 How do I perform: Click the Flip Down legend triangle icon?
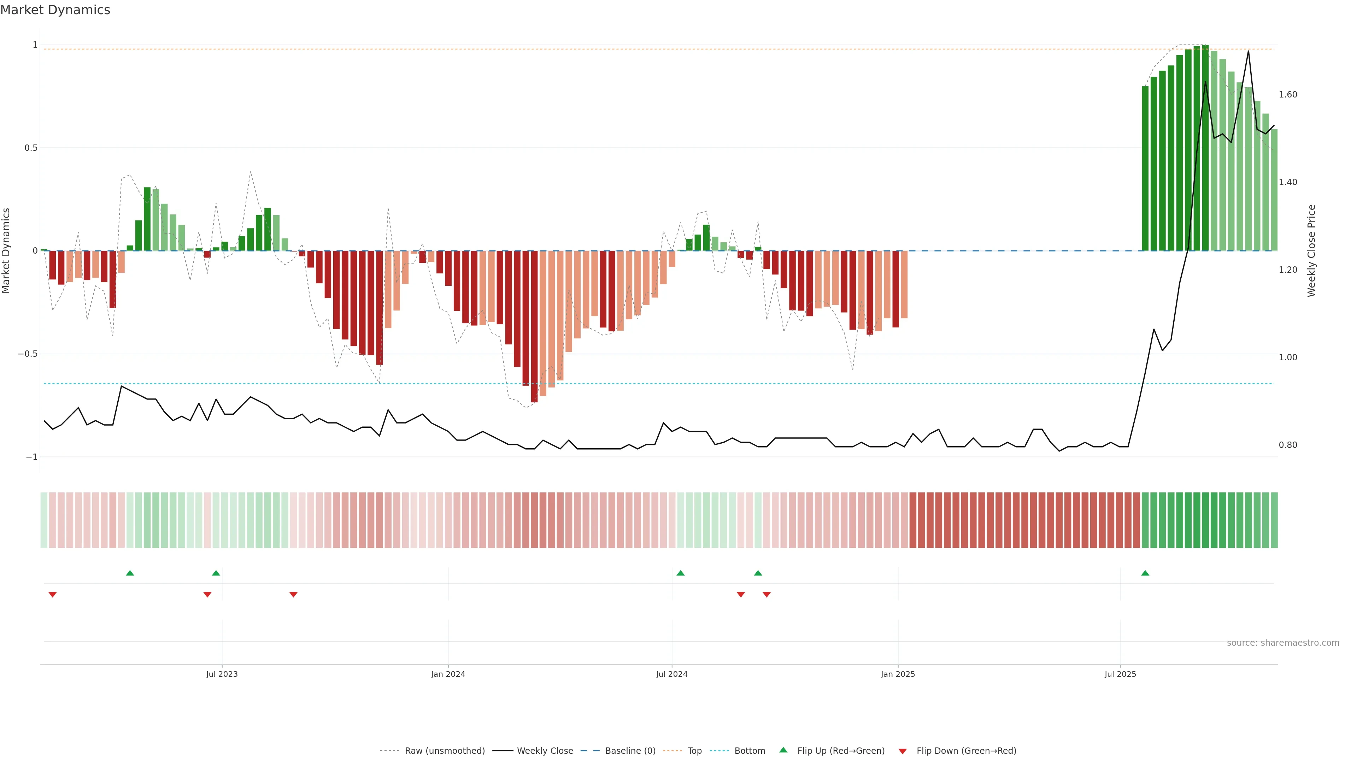[x=903, y=751]
